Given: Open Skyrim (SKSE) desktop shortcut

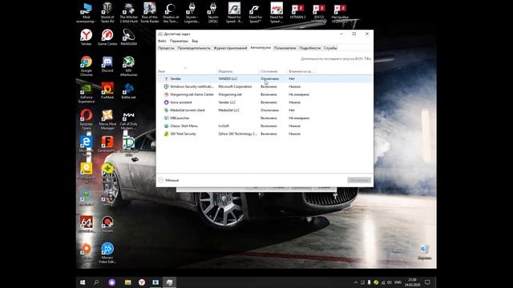Looking at the screenshot, I should [213, 13].
